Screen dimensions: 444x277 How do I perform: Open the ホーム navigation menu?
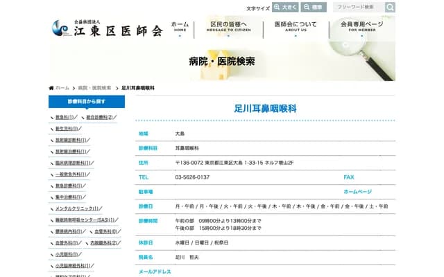tap(180, 27)
